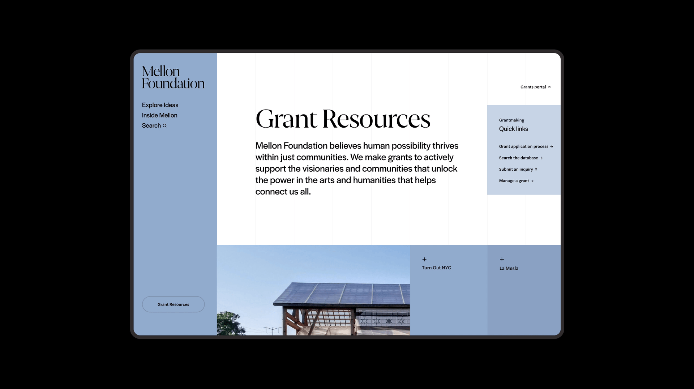
Task: Click arrow beside Manage a grant
Action: (532, 181)
